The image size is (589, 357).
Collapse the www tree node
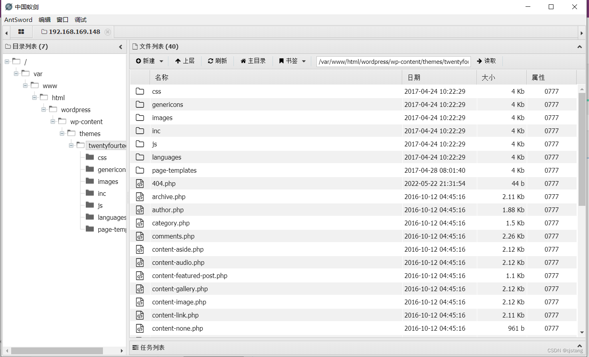[26, 86]
